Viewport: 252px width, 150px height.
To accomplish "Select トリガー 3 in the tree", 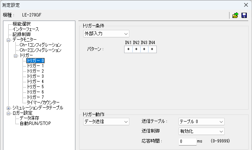I will tap(35, 76).
